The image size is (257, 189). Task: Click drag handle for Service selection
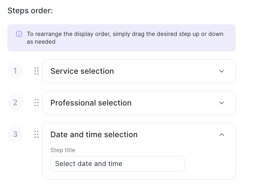pyautogui.click(x=36, y=71)
